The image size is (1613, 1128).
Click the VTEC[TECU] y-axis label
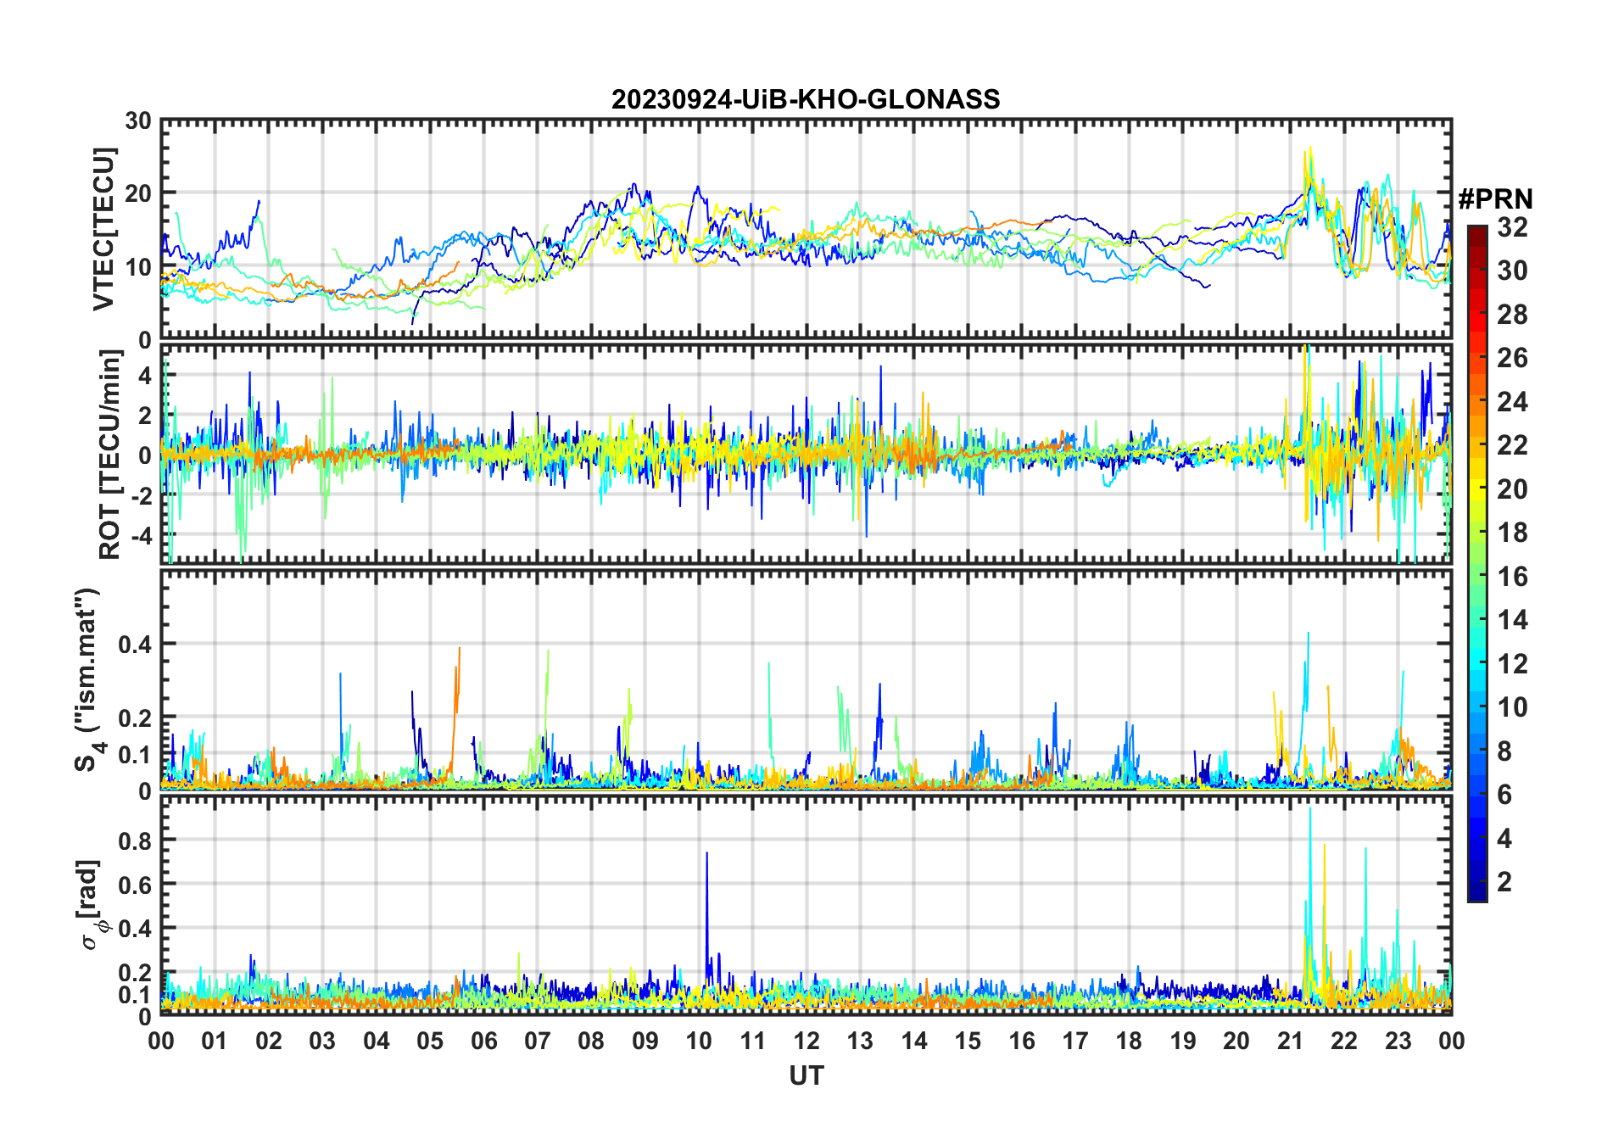(x=103, y=230)
